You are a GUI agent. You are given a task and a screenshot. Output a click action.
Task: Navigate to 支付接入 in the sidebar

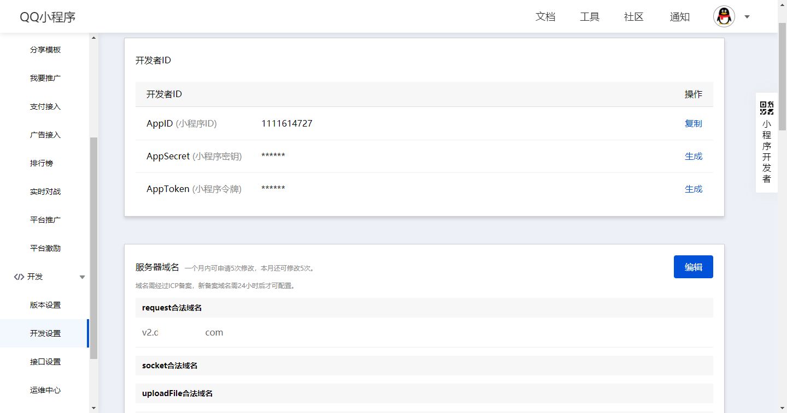coord(45,106)
